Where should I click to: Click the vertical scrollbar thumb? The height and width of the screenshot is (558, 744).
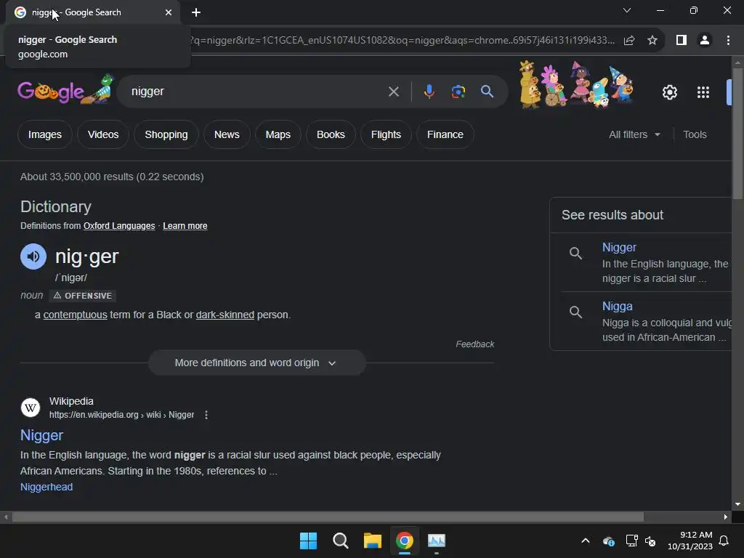pyautogui.click(x=738, y=134)
